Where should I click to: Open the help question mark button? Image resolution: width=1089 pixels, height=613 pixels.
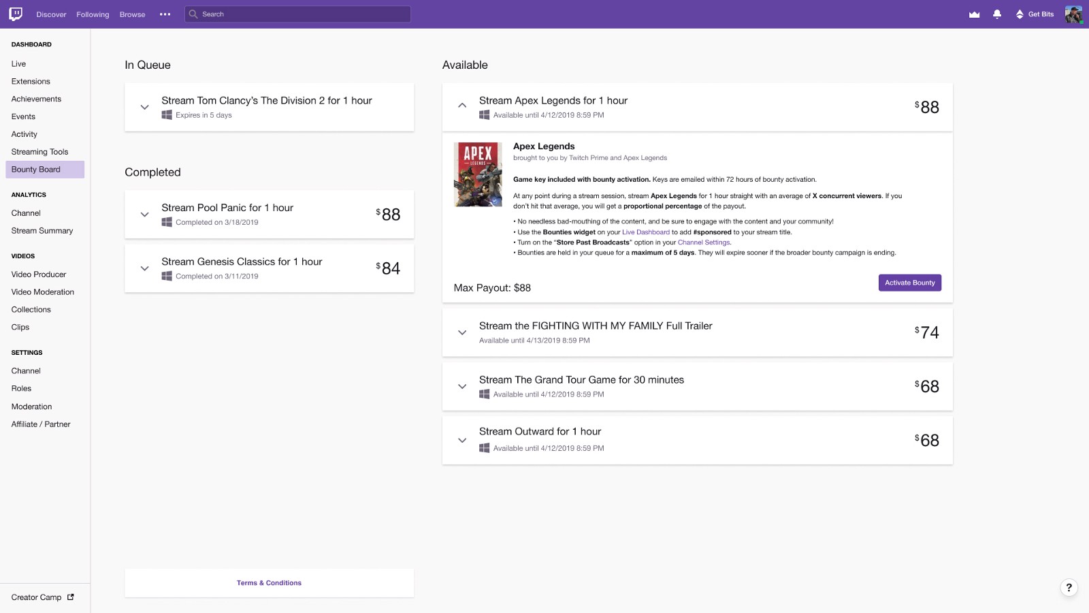(x=1069, y=587)
